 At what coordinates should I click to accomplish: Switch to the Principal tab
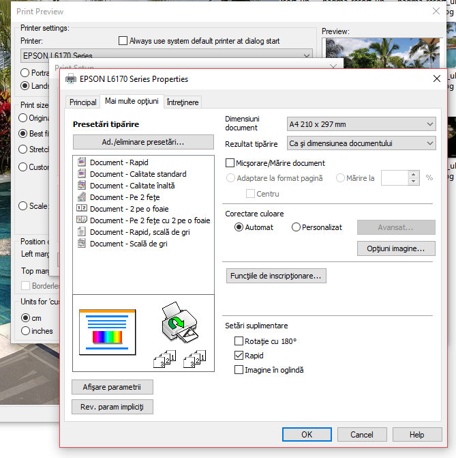(x=83, y=102)
